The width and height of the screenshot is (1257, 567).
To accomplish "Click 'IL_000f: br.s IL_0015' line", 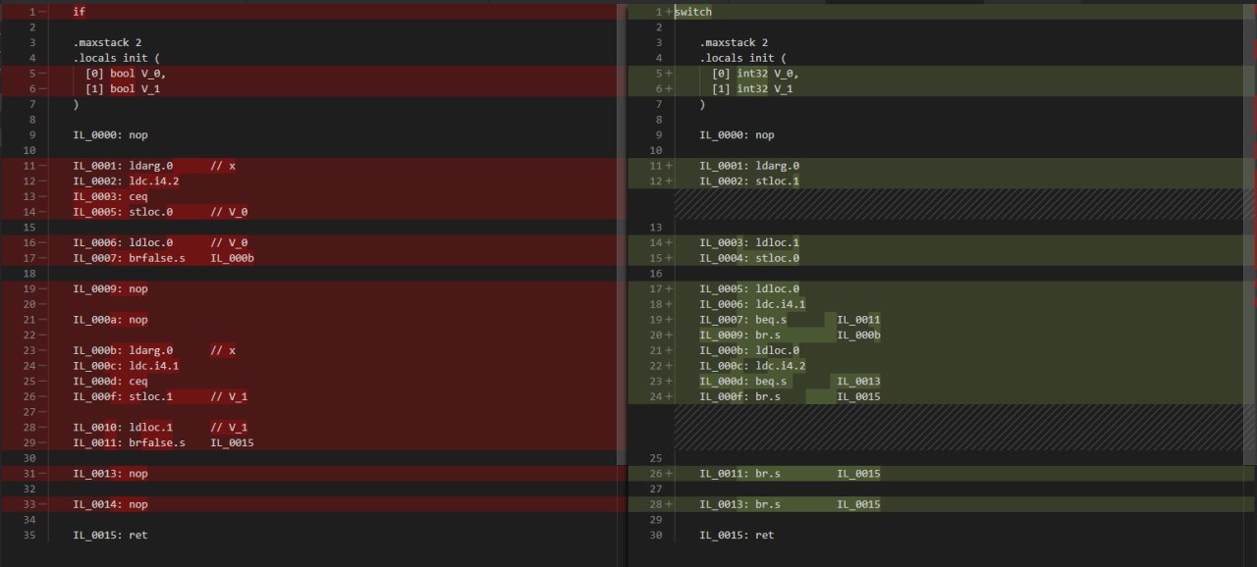I will pyautogui.click(x=790, y=396).
